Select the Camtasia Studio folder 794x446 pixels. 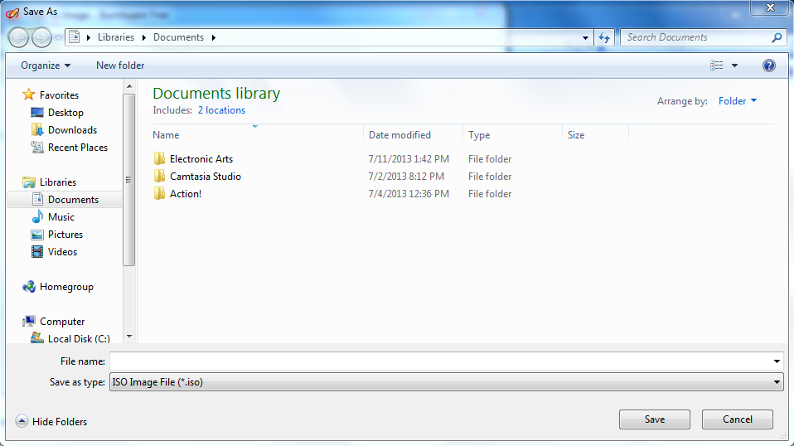point(205,177)
